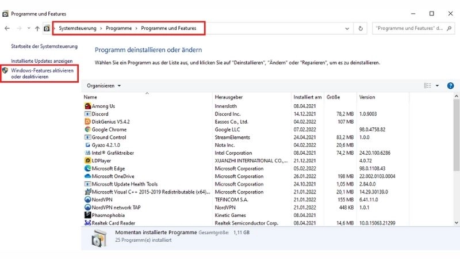460x259 pixels.
Task: Click the 448 KB size cell
Action: 347,207
